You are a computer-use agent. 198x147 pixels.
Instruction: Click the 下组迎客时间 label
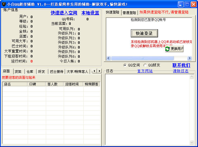coord(16,56)
